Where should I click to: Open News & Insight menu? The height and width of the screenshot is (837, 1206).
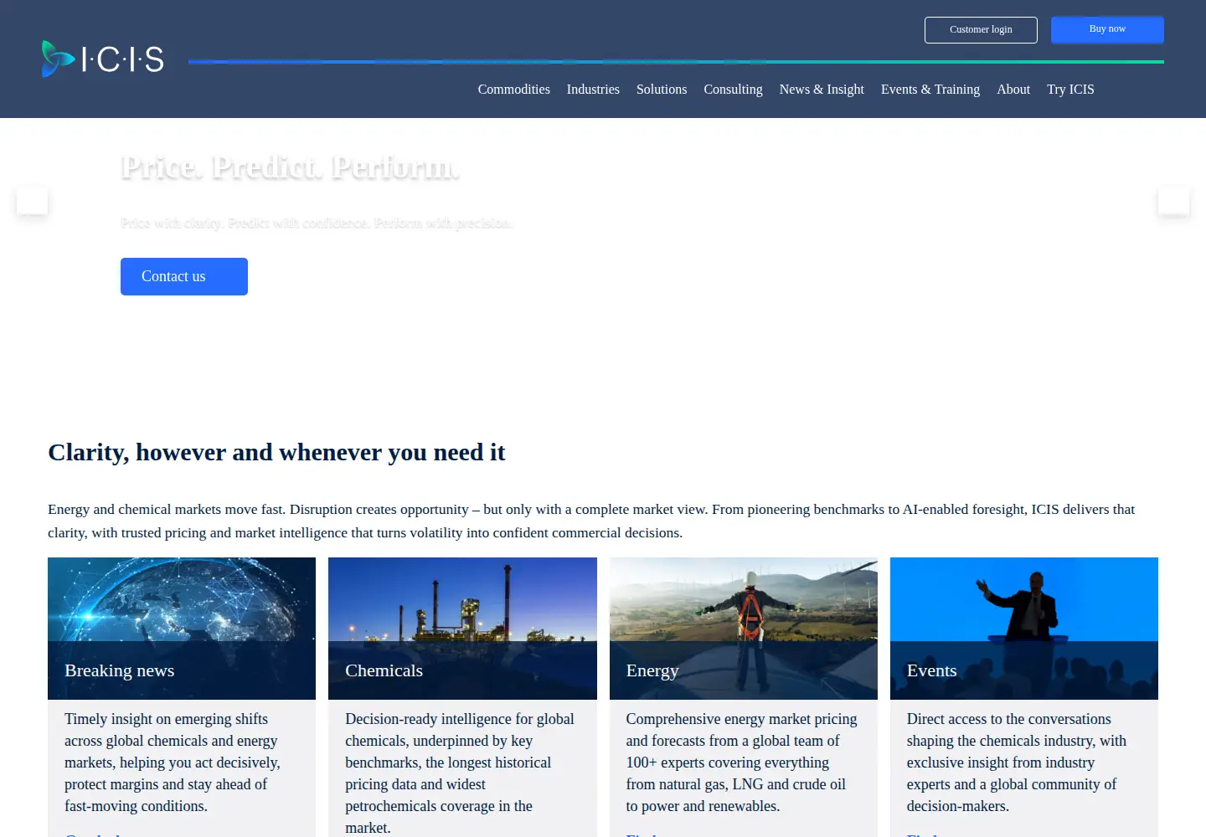[x=822, y=90]
